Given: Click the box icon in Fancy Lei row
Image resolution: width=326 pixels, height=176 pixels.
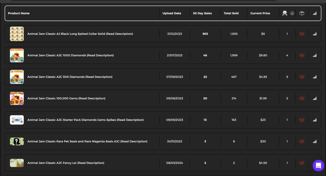Looking at the screenshot, I should coord(302,163).
